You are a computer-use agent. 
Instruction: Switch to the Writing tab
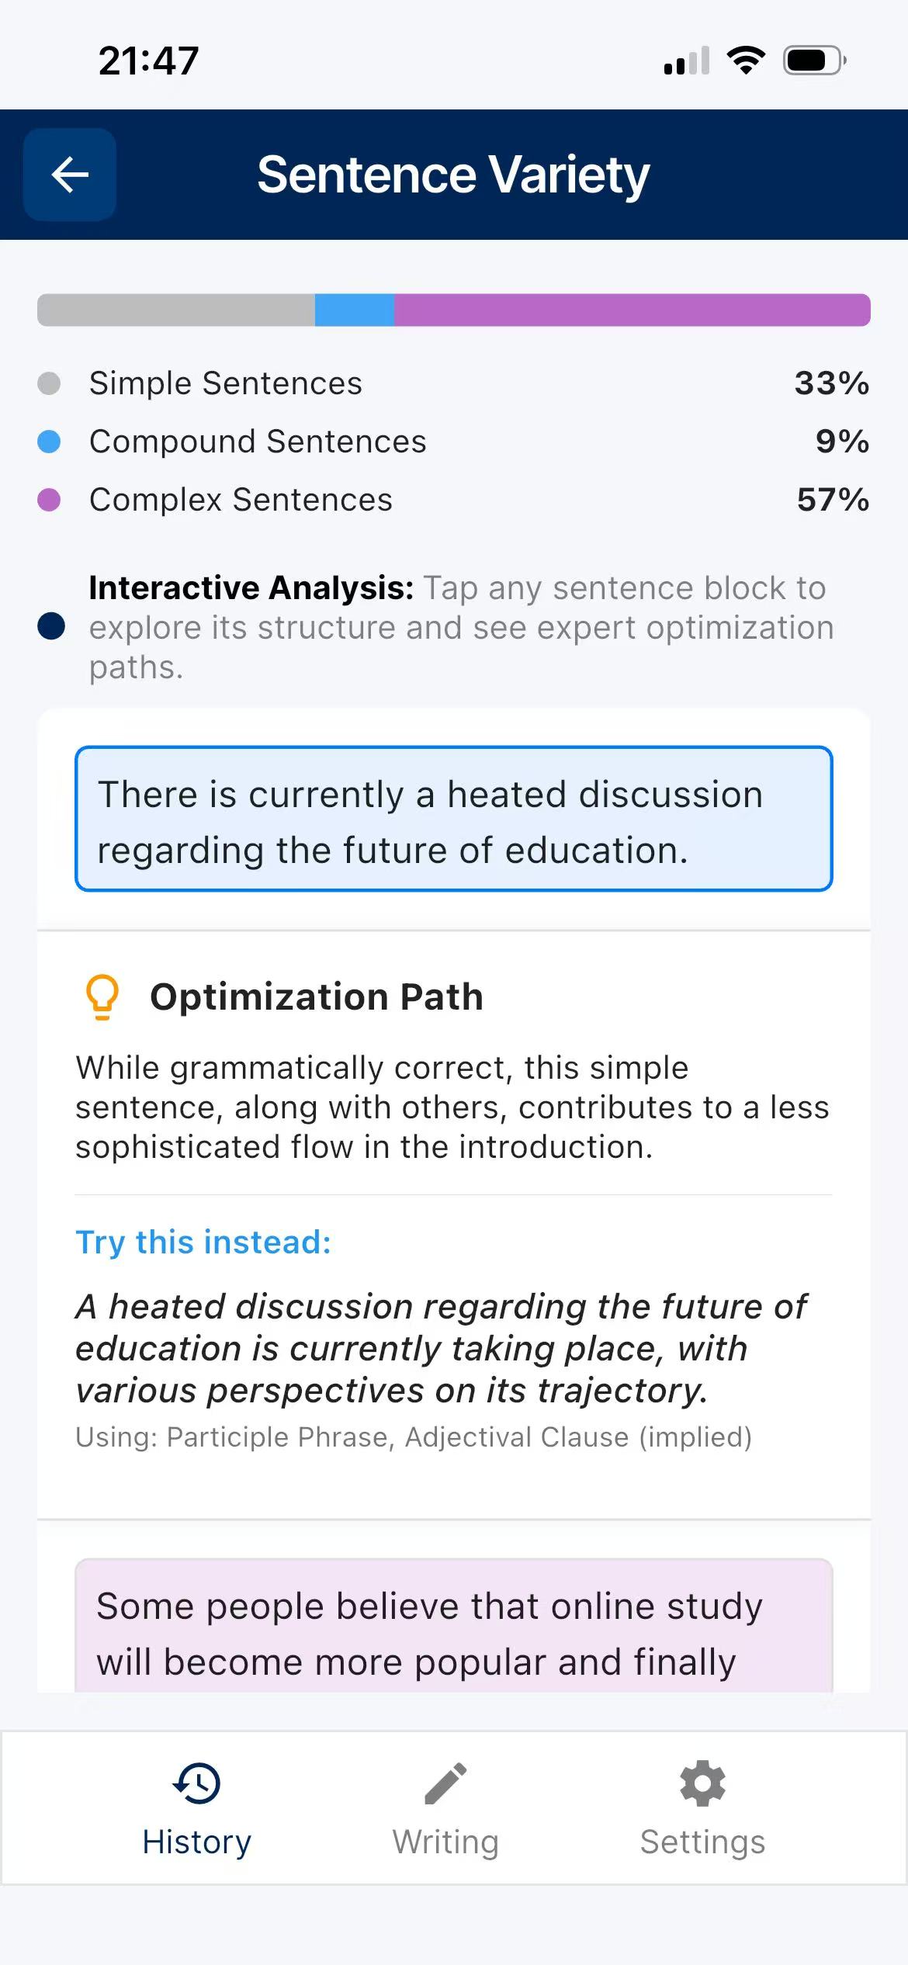(x=445, y=1808)
